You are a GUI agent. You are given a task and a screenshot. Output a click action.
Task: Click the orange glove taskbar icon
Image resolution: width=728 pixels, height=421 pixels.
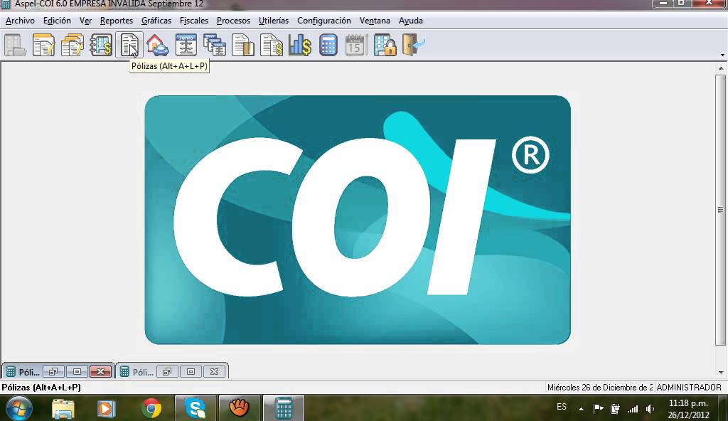pos(240,408)
